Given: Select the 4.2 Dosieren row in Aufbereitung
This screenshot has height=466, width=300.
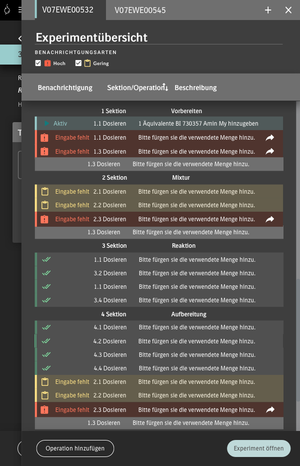Looking at the screenshot, I should (159, 341).
